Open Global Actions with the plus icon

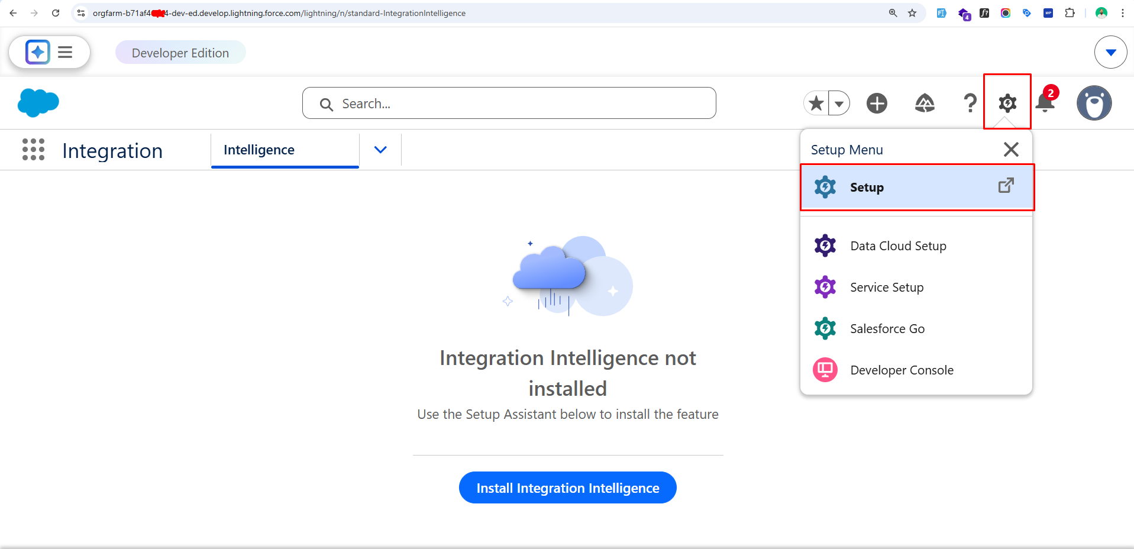click(877, 103)
